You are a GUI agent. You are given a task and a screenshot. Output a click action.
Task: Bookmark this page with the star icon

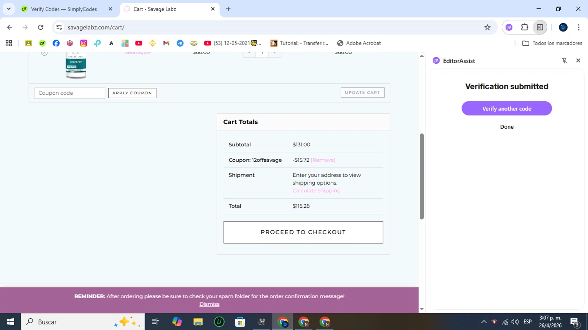coord(487,27)
